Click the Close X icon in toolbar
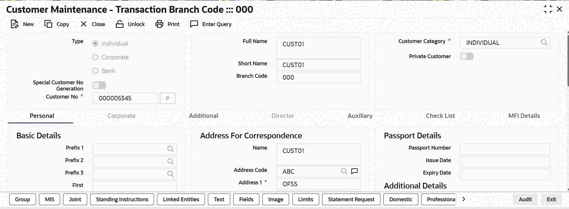Screen dimensions: 569x209 click(x=84, y=24)
